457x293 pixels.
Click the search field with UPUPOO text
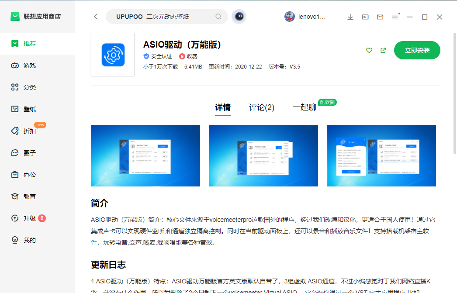coord(167,17)
